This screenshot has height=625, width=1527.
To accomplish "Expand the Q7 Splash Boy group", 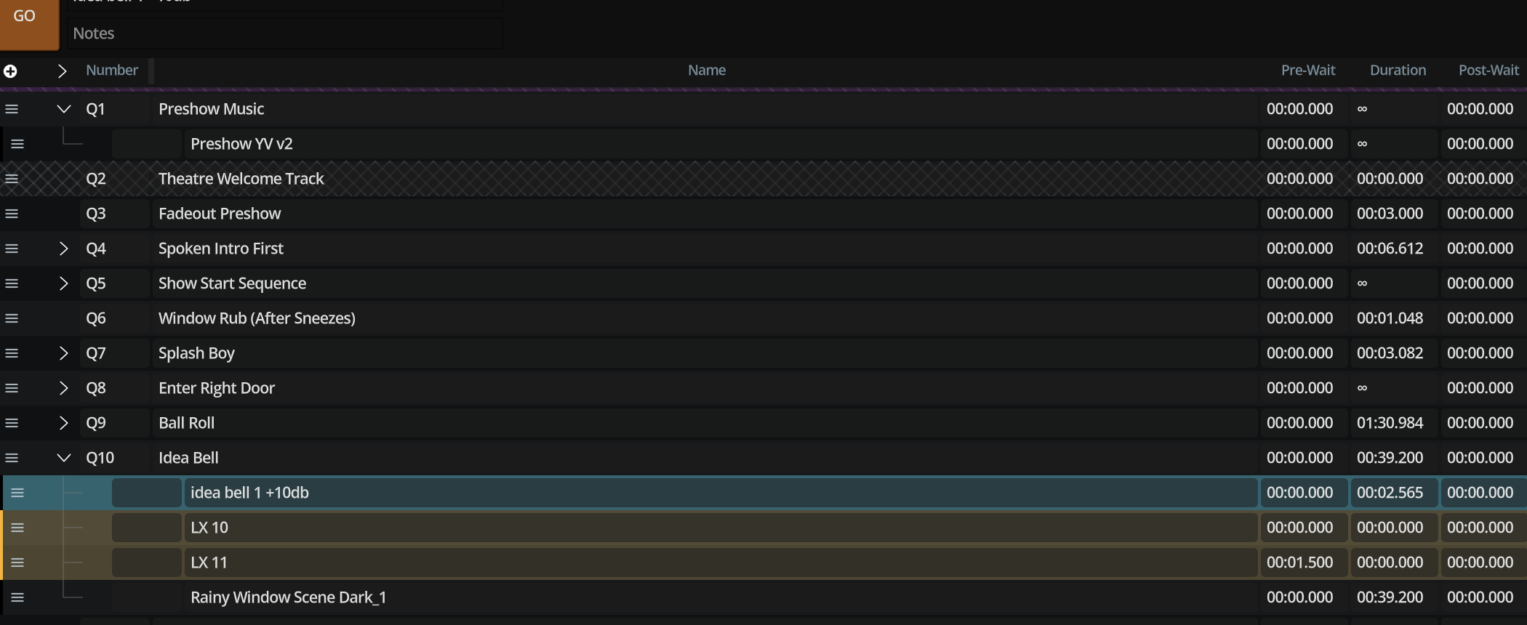I will (64, 353).
